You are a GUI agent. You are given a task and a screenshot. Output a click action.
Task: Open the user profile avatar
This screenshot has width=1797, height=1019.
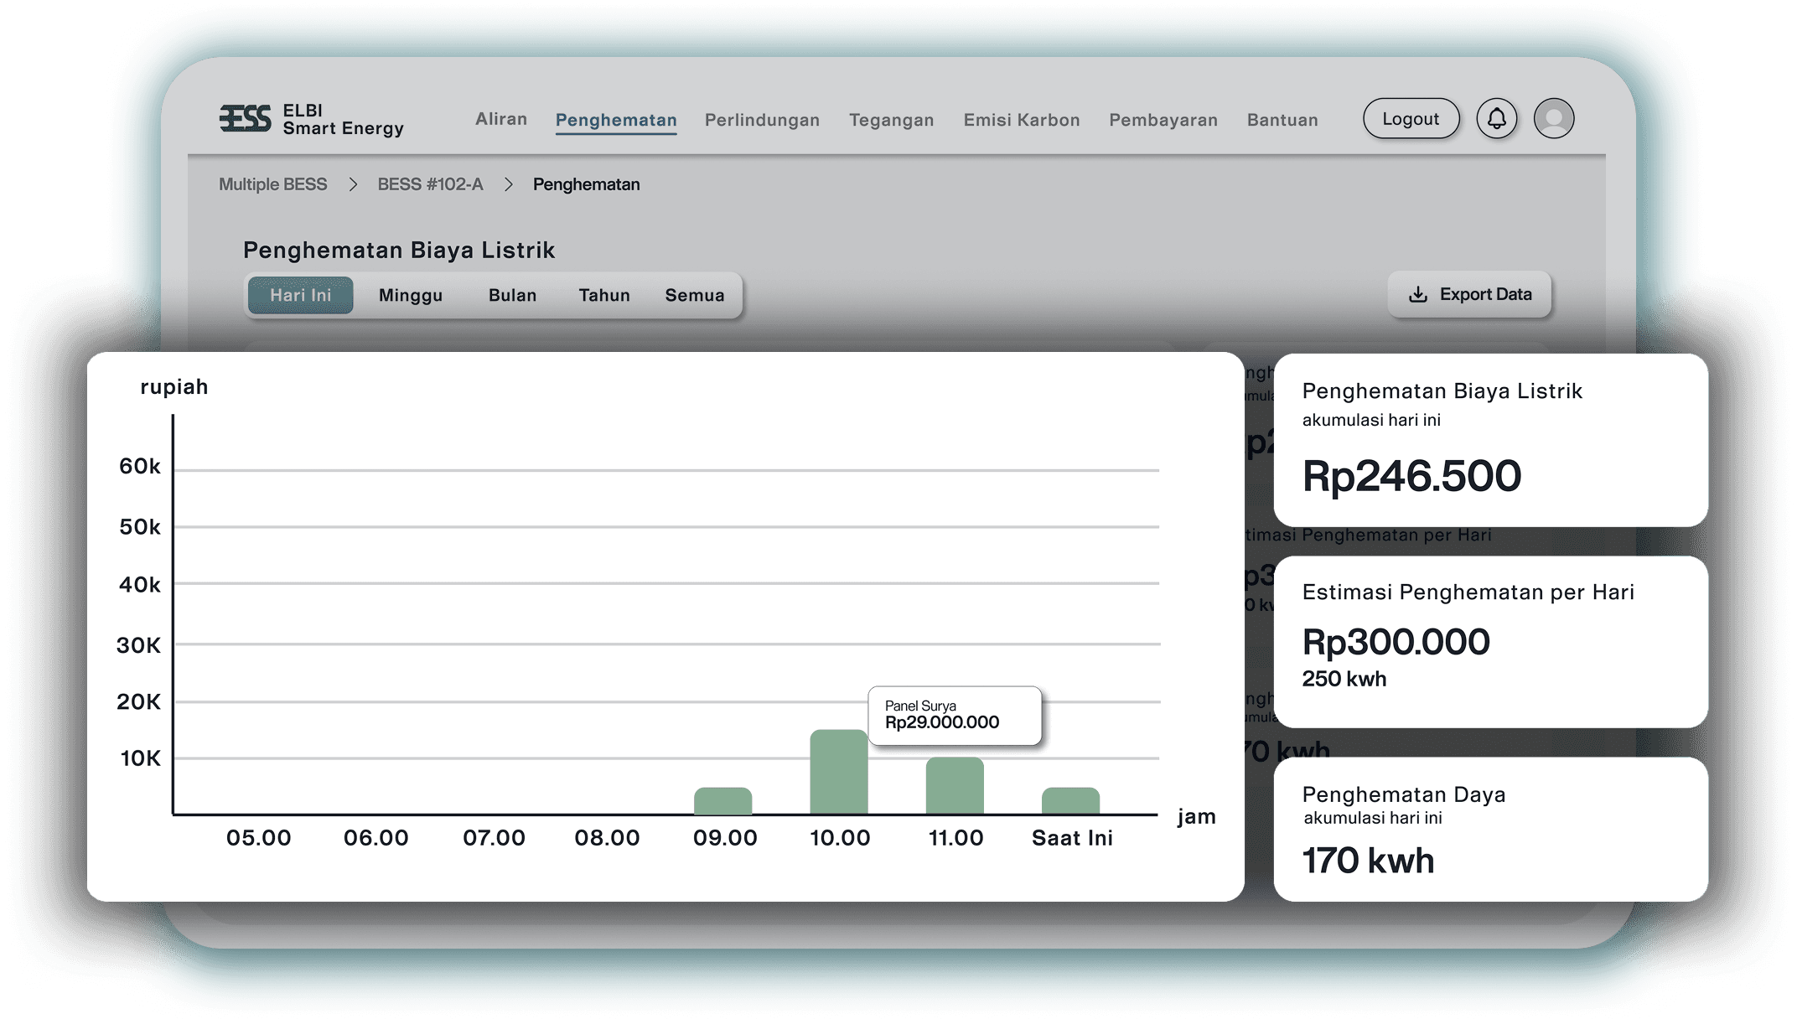click(x=1554, y=119)
